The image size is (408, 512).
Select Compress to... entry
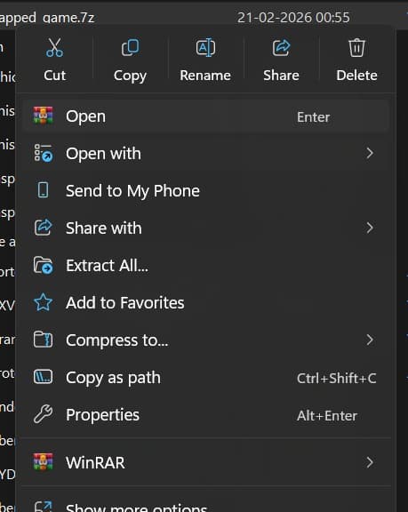coord(206,340)
